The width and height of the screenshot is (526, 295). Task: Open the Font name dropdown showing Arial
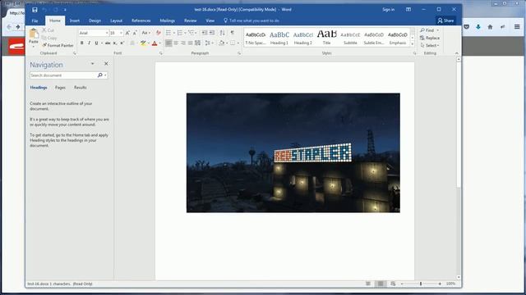[x=107, y=33]
